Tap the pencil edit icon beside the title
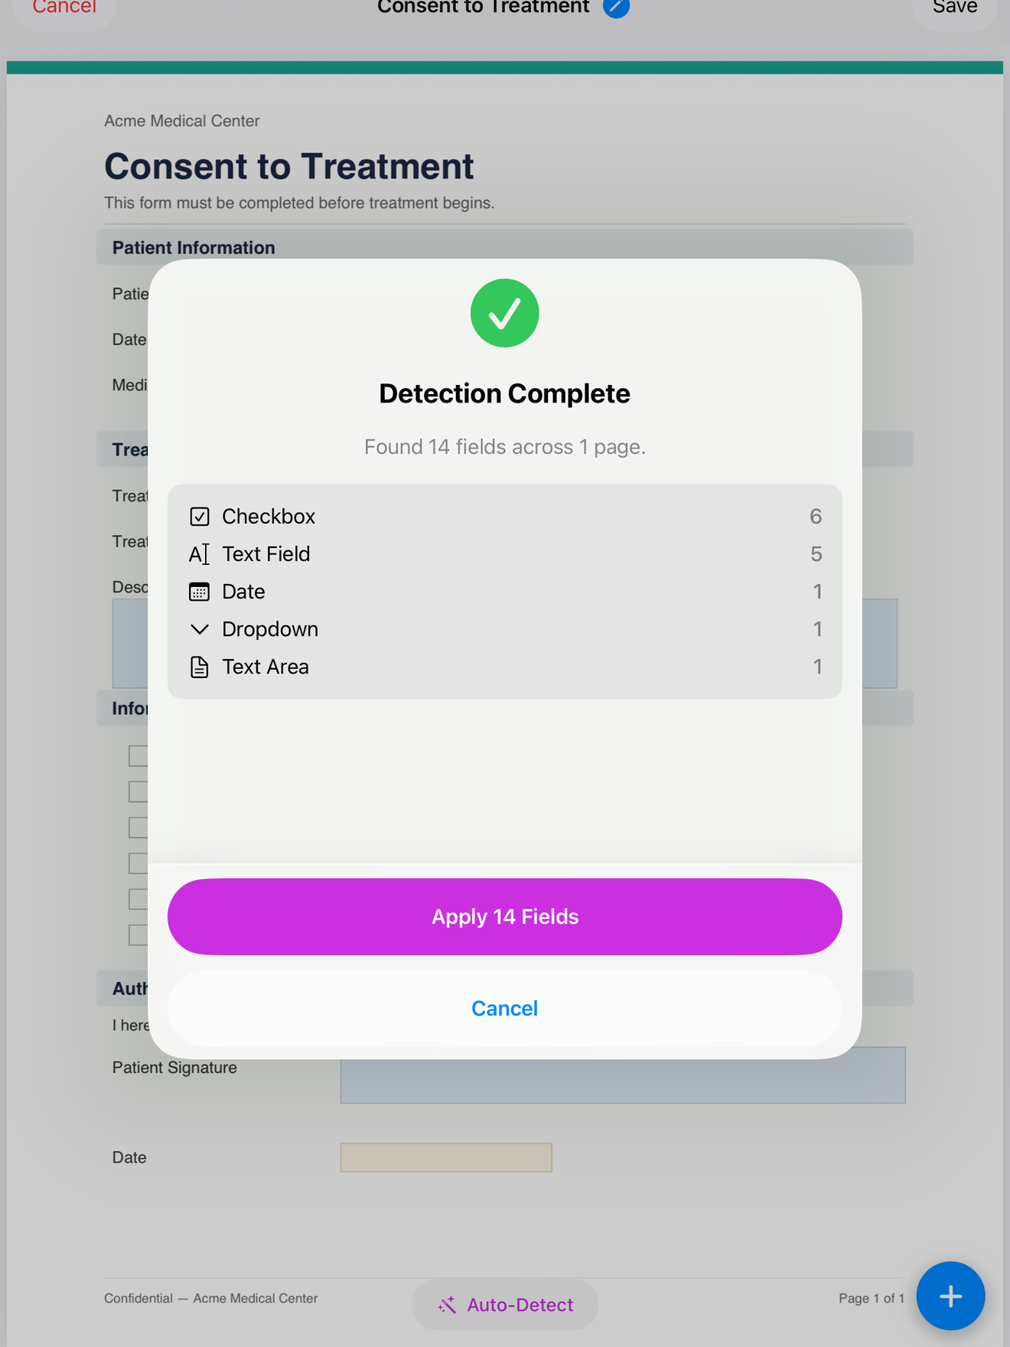 (x=616, y=8)
